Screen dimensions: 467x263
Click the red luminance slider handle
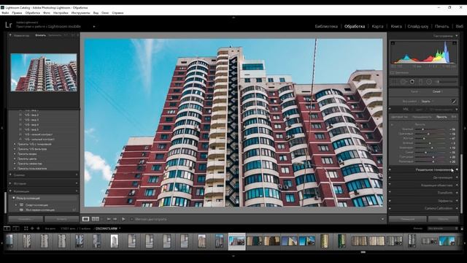tap(423, 129)
